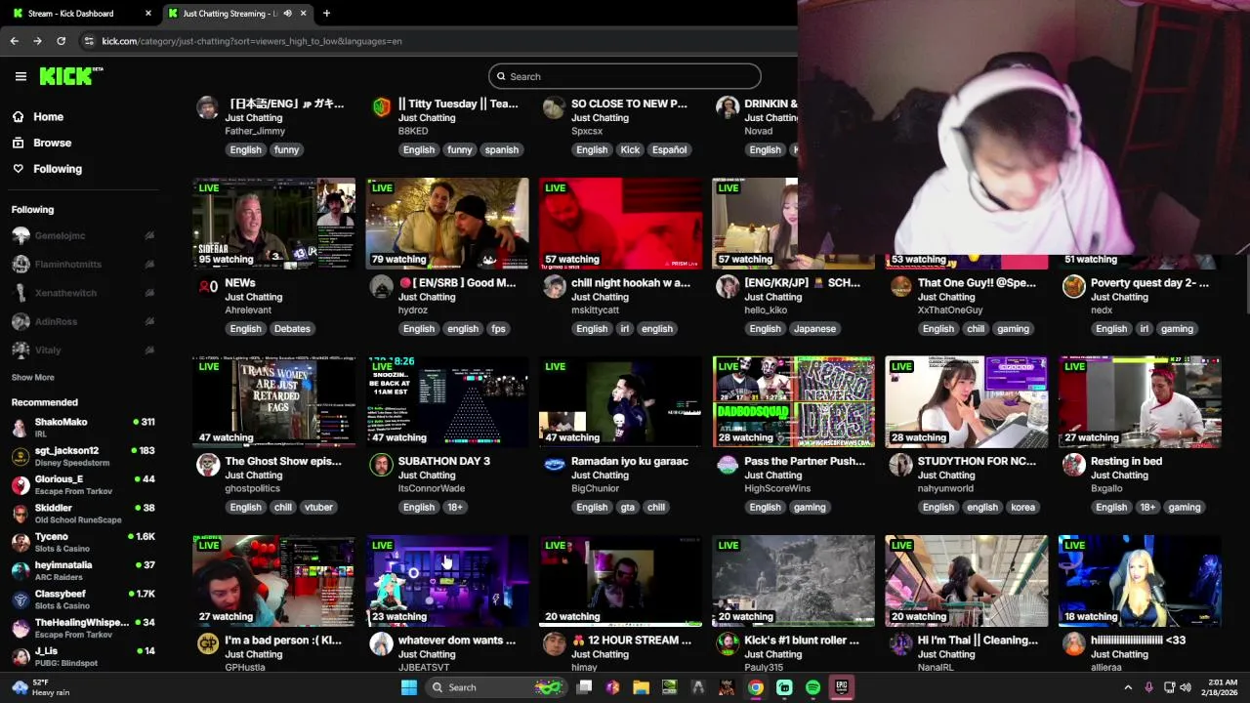The image size is (1250, 703).
Task: Click the korea tag under STUDYTHON stream
Action: 1022,508
